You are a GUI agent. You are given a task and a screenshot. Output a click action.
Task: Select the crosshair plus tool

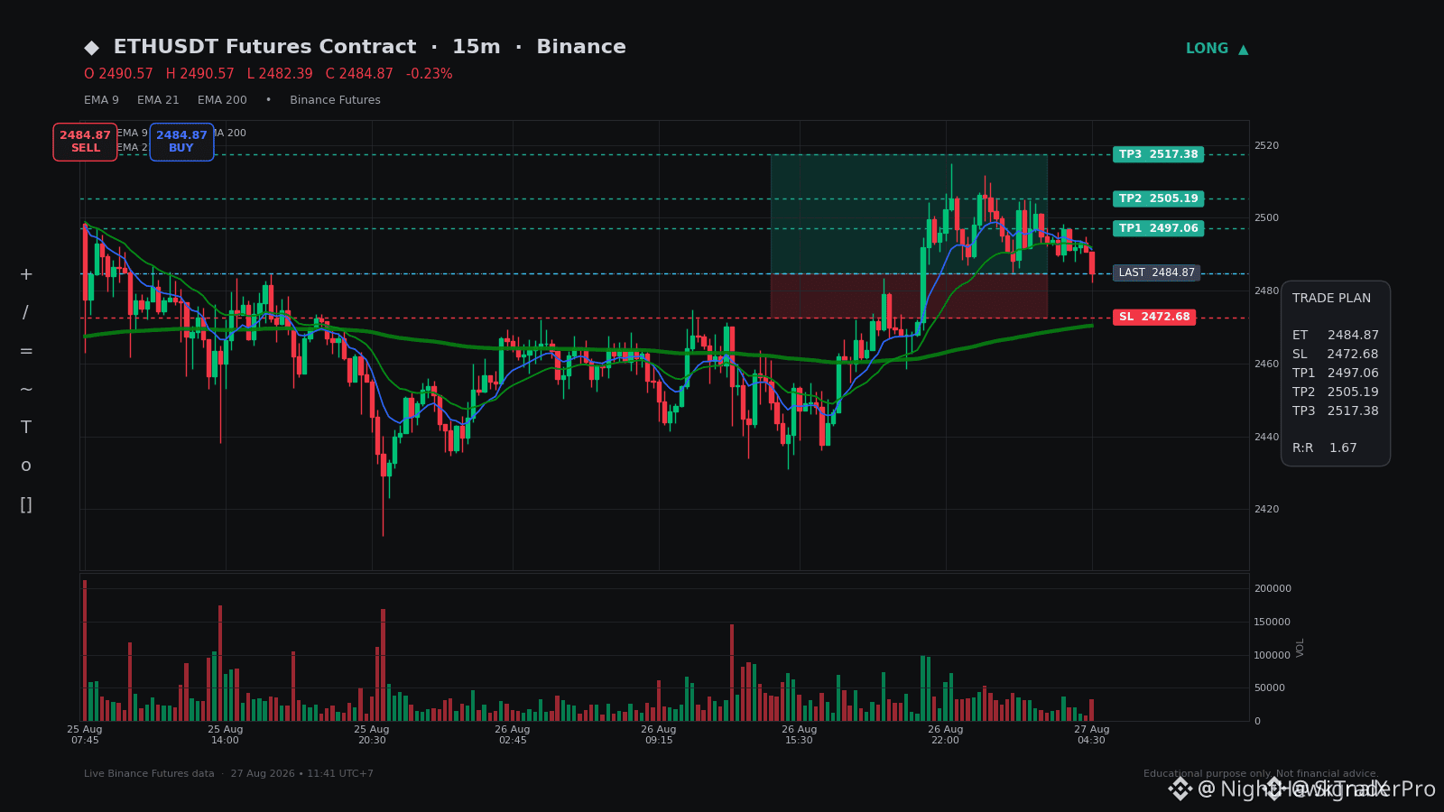[x=26, y=274]
